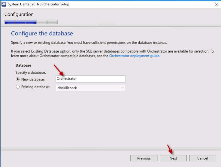
Task: Click the last unfilled progress segment
Action: (x=52, y=22)
